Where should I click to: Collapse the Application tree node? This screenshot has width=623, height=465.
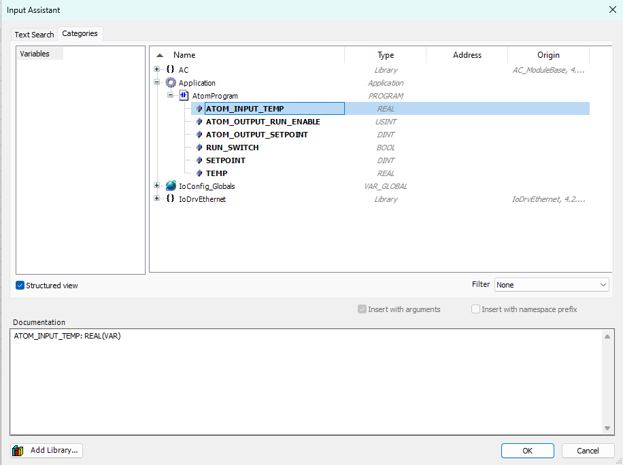157,83
